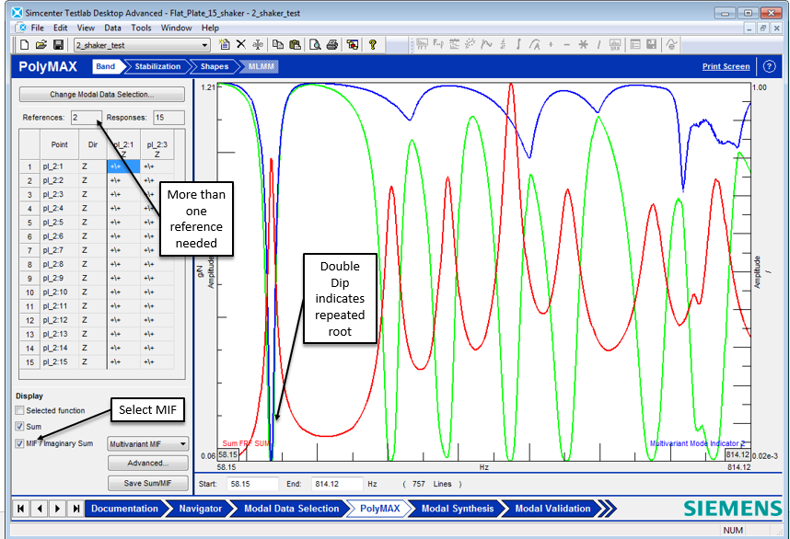Switch to the MLMM step tab
790x539 pixels.
[261, 66]
